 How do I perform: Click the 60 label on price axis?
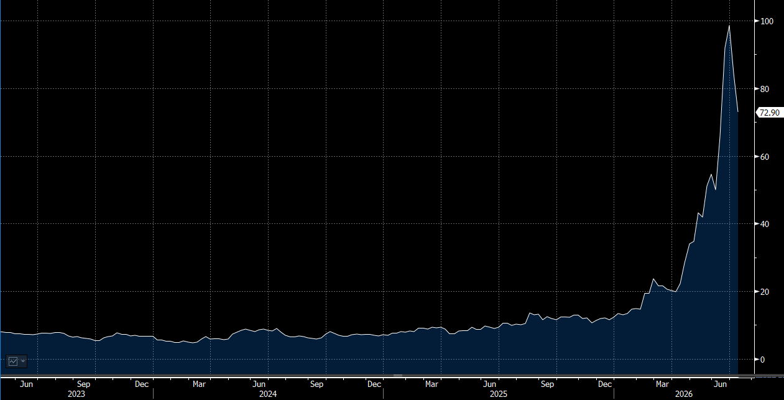tap(765, 157)
